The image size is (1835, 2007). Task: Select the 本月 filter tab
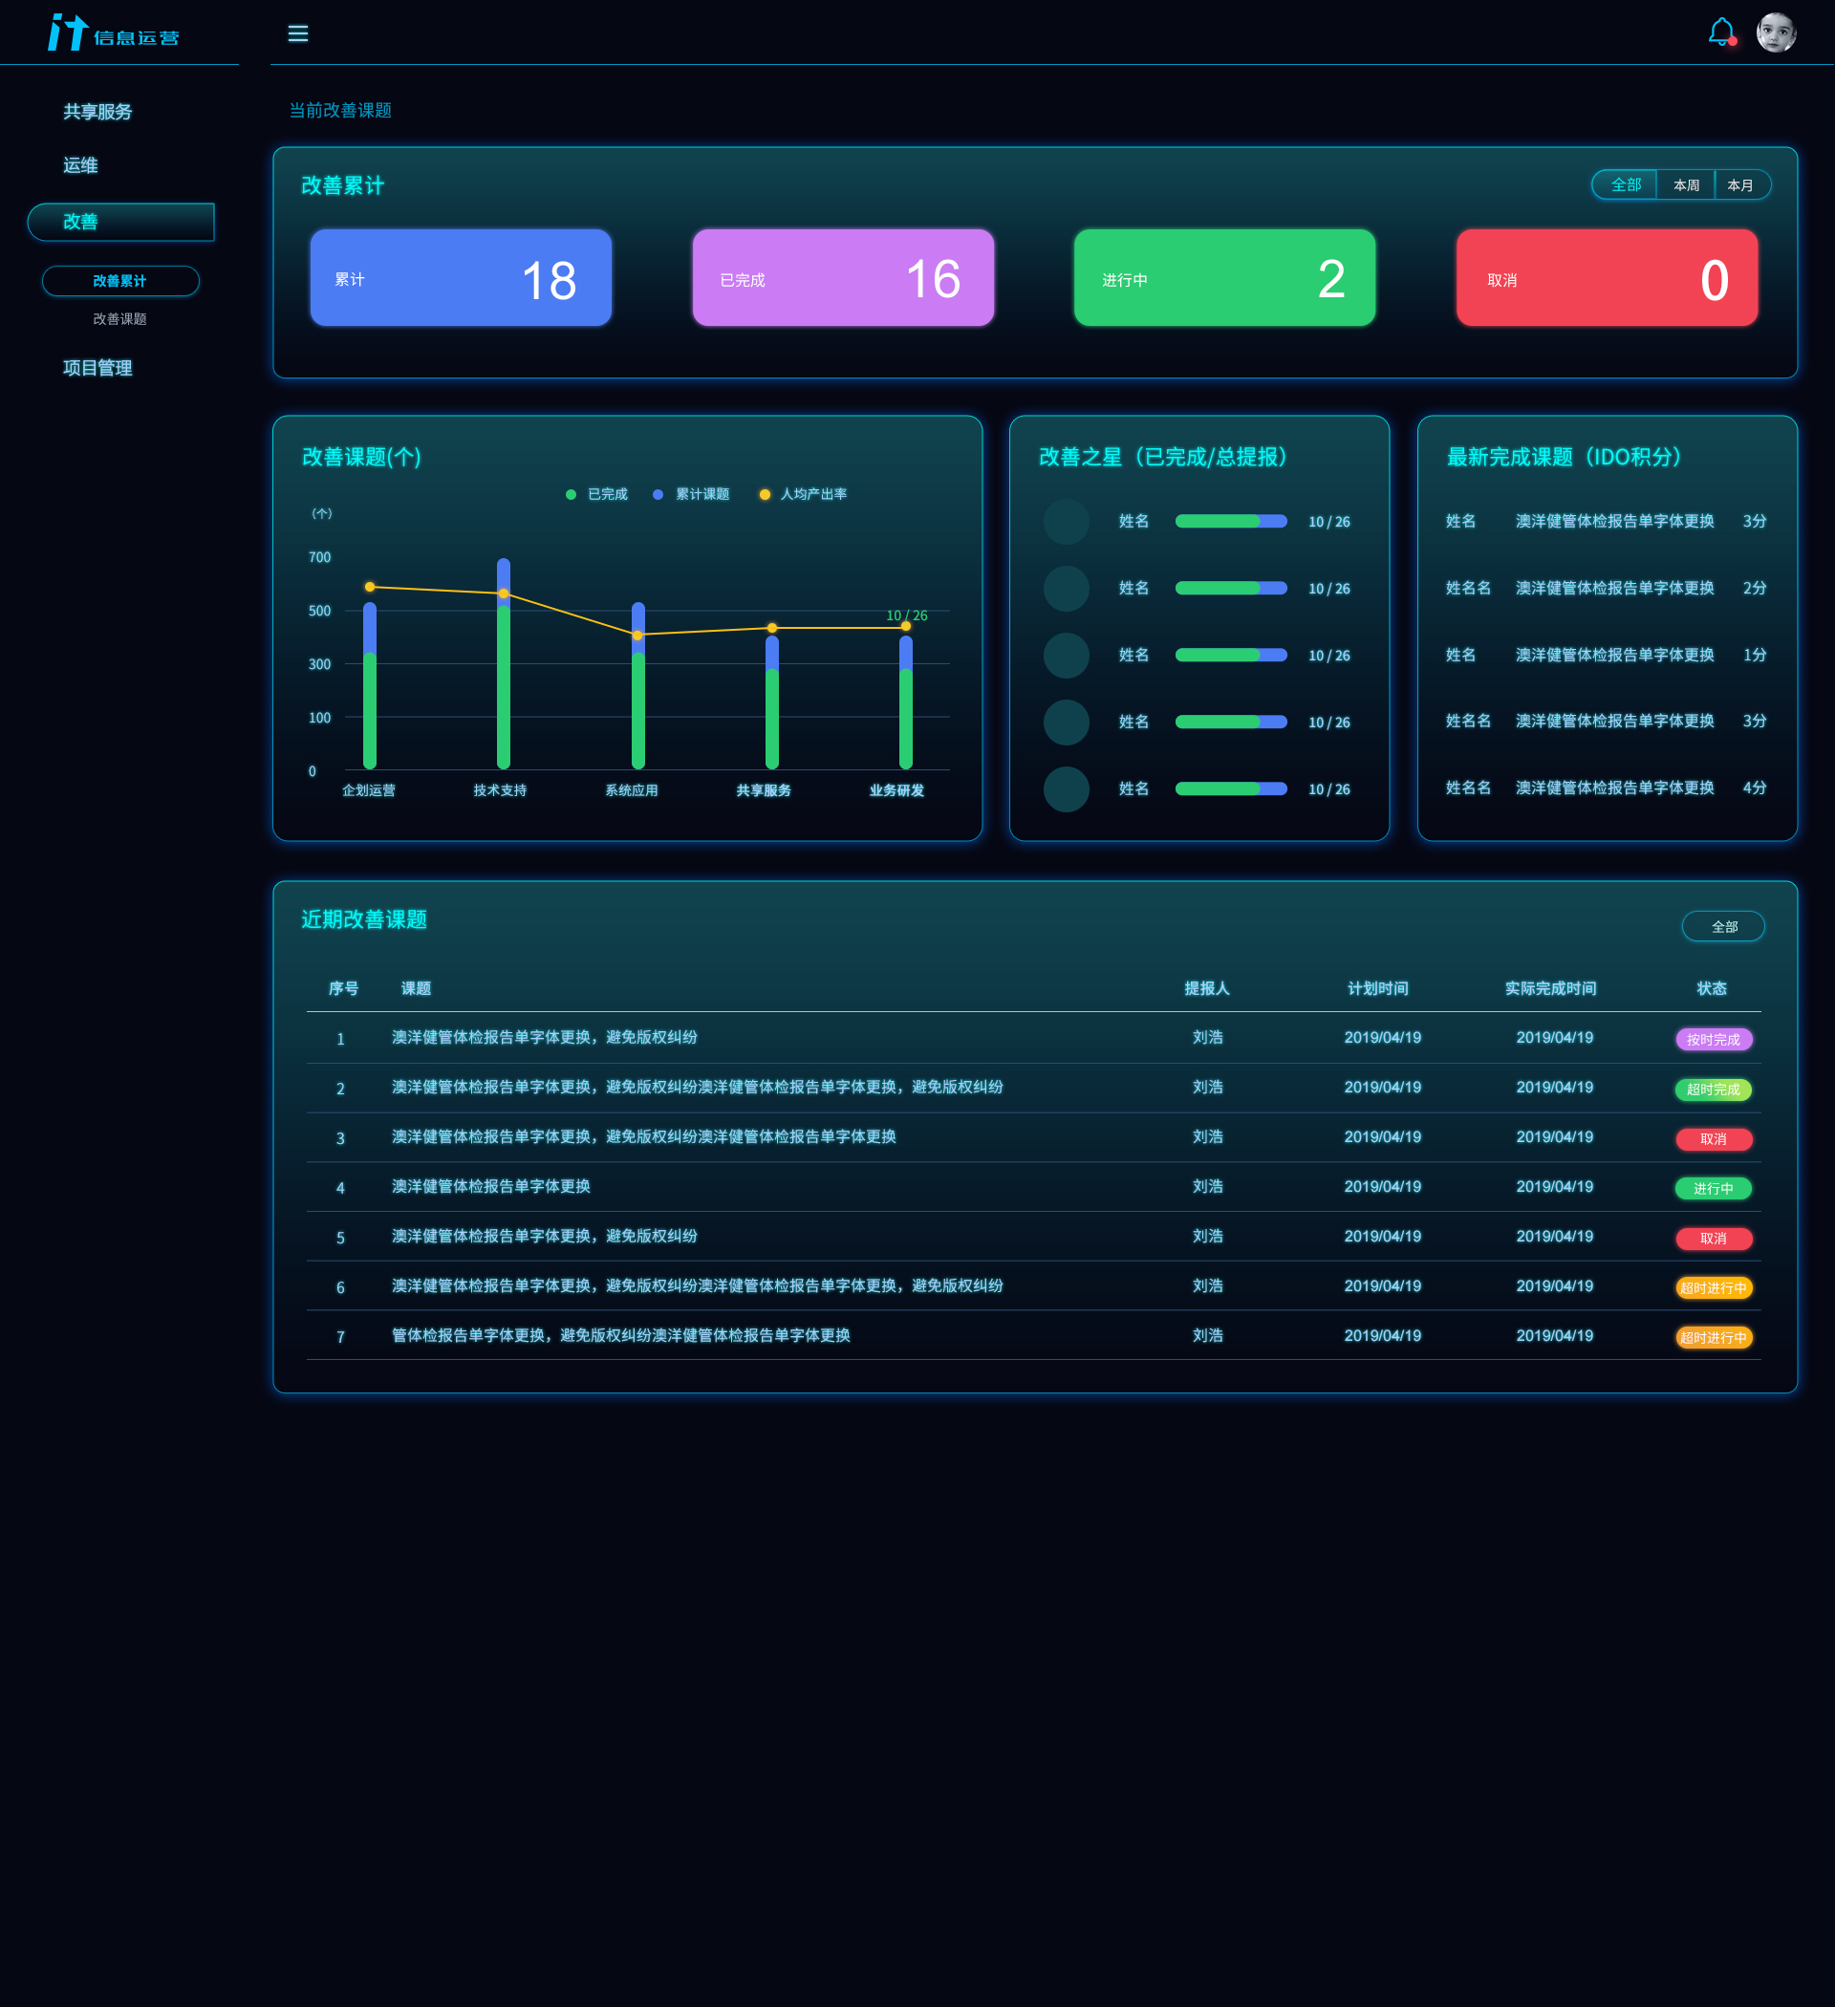(x=1740, y=185)
